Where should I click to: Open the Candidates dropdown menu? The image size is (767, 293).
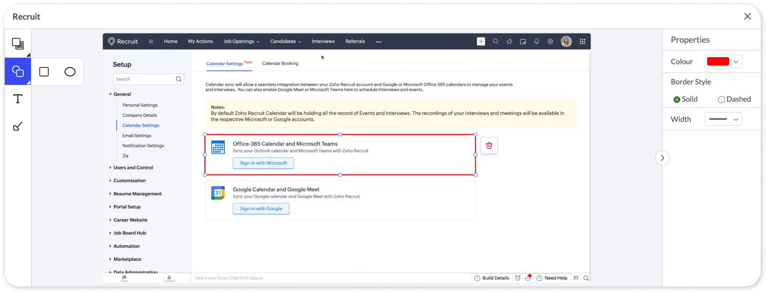point(286,41)
